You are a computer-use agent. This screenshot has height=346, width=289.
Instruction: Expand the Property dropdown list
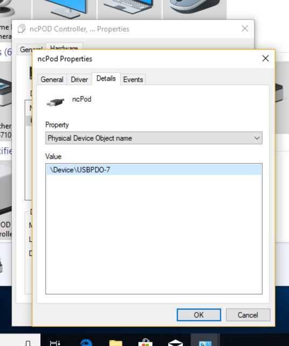(257, 138)
